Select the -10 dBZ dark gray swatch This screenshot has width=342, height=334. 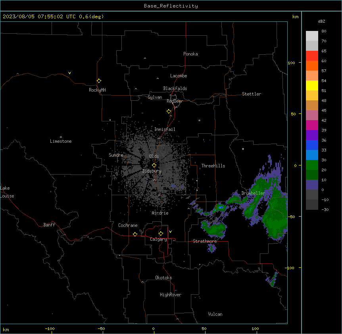(x=312, y=204)
